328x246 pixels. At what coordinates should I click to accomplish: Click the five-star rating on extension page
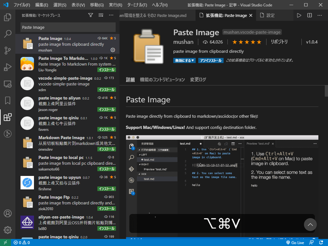tap(247, 42)
